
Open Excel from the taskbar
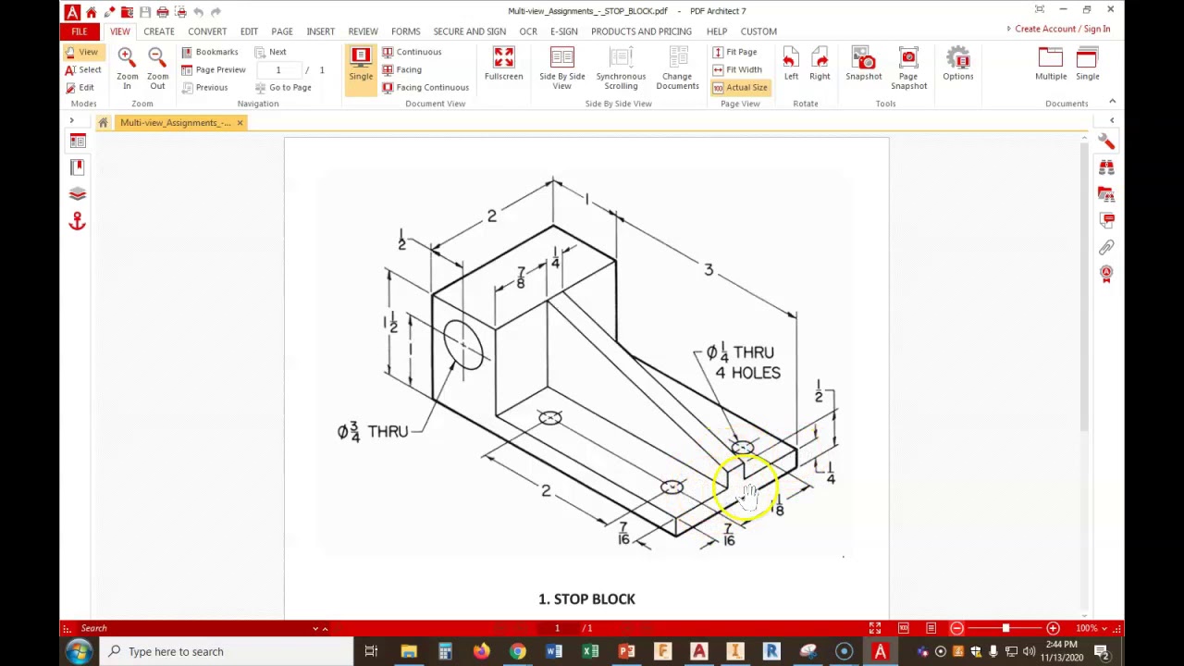point(590,651)
